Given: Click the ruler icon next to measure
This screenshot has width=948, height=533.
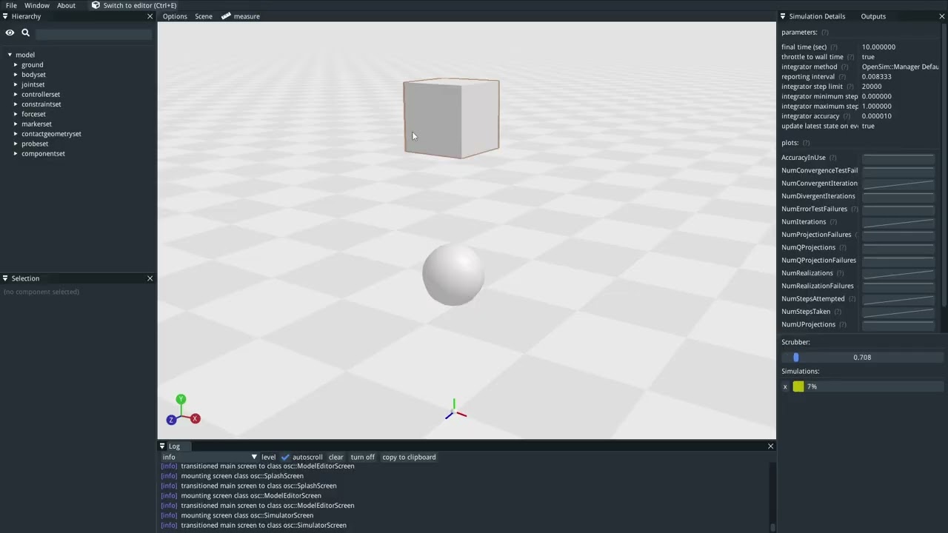Looking at the screenshot, I should (226, 16).
